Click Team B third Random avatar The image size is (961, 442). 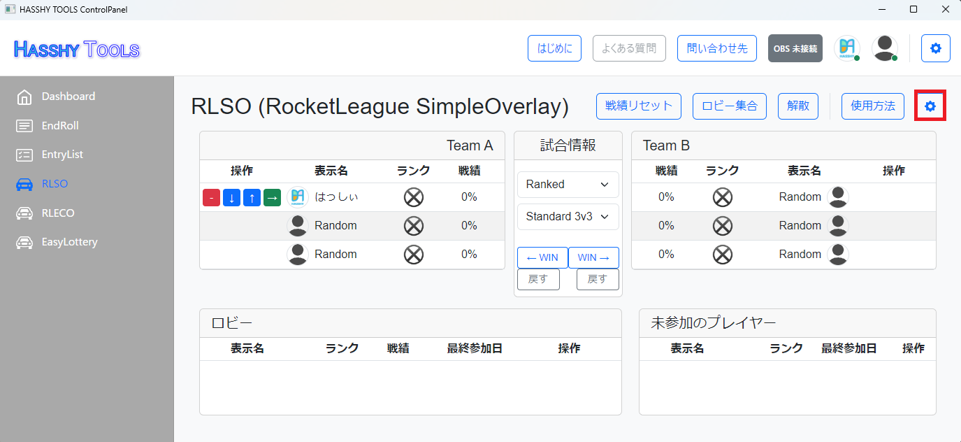pyautogui.click(x=838, y=255)
